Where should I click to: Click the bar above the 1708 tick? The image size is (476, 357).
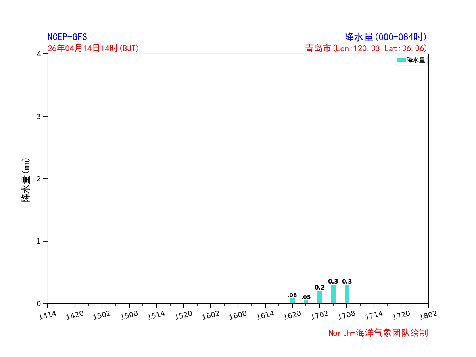point(347,294)
